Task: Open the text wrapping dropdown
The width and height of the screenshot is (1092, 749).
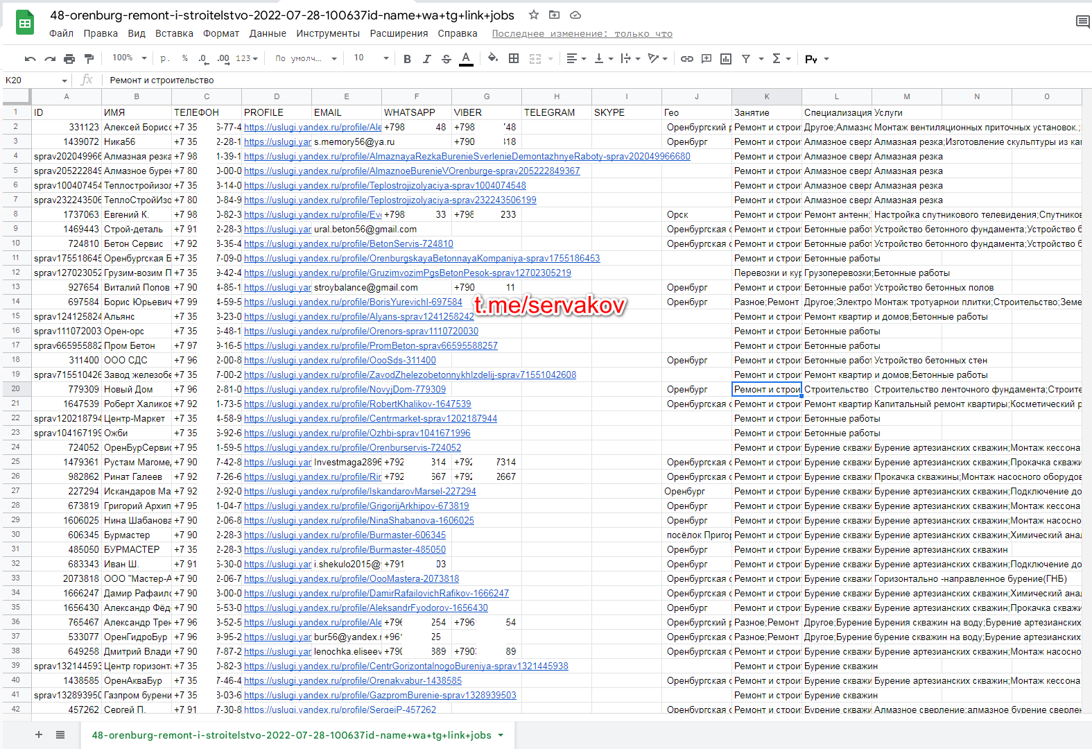Action: (630, 59)
